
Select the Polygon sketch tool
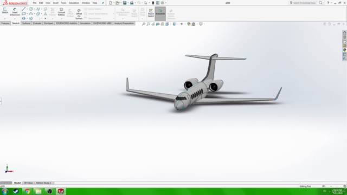click(31, 18)
